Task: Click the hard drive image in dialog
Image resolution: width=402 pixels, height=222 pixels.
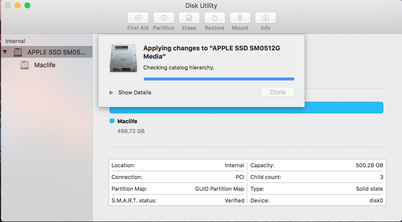Action: point(123,58)
